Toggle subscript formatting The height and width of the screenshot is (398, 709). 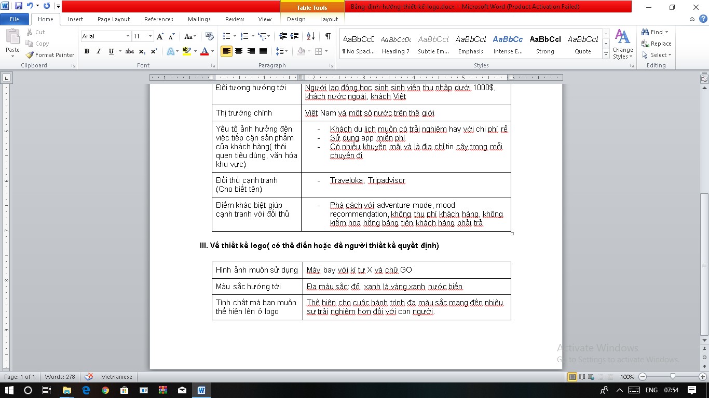point(143,51)
